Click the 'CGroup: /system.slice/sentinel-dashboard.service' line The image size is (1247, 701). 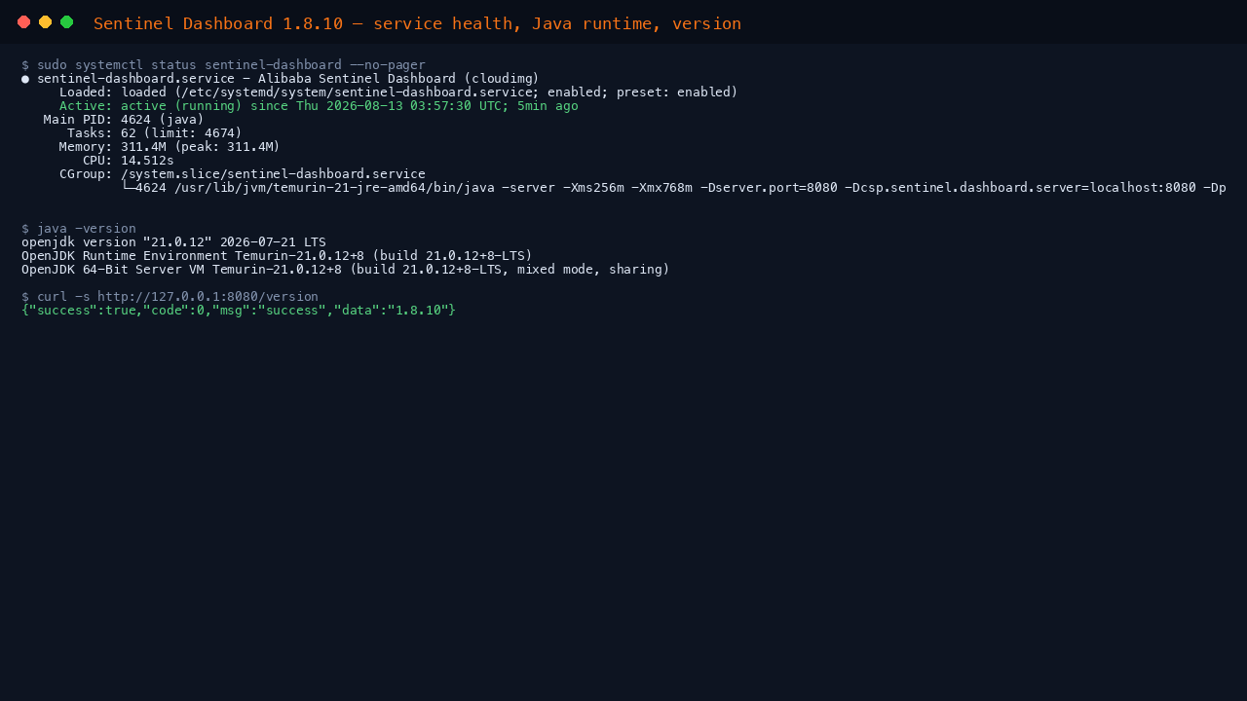pyautogui.click(x=243, y=174)
